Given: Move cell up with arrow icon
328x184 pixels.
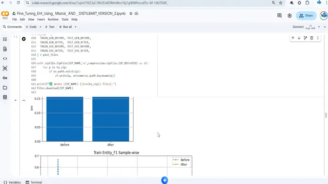Looking at the screenshot, I should [x=293, y=38].
